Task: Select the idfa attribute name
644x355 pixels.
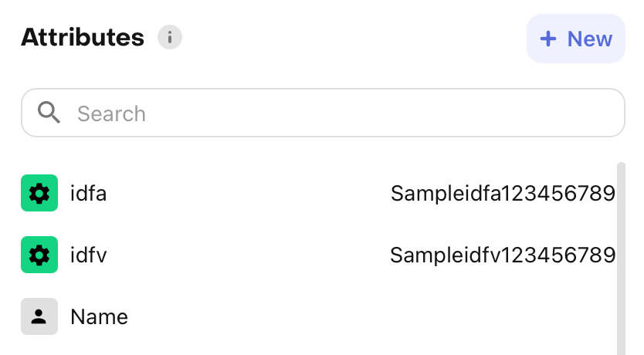Action: coord(88,193)
